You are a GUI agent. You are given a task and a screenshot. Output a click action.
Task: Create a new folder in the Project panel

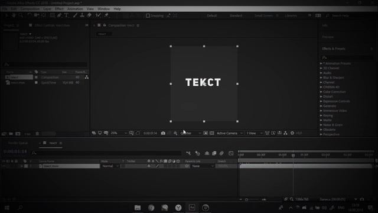[11, 134]
